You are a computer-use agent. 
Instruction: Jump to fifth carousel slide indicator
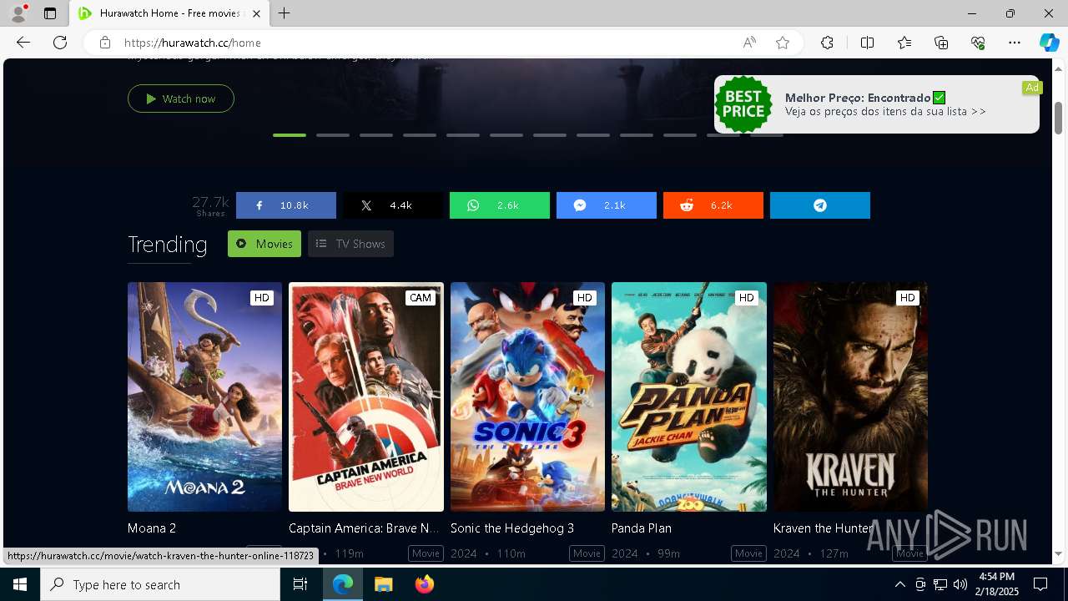pyautogui.click(x=463, y=135)
